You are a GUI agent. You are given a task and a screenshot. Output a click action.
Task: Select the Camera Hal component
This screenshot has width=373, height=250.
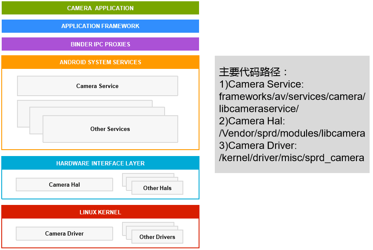(64, 185)
